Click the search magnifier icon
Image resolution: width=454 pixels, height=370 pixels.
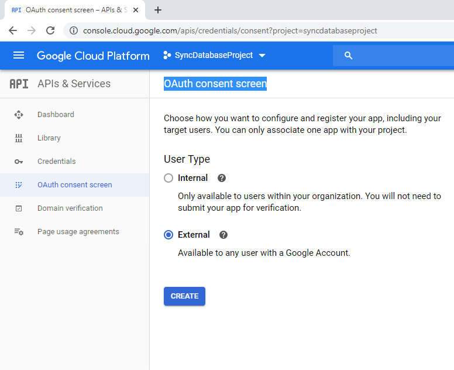click(x=349, y=56)
